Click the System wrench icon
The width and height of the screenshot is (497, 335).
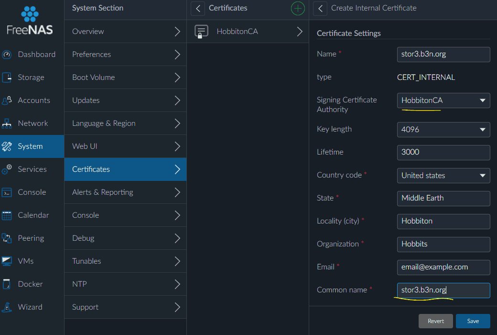pyautogui.click(x=7, y=146)
